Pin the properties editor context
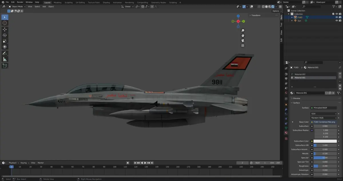The width and height of the screenshot is (343, 181). 340,68
